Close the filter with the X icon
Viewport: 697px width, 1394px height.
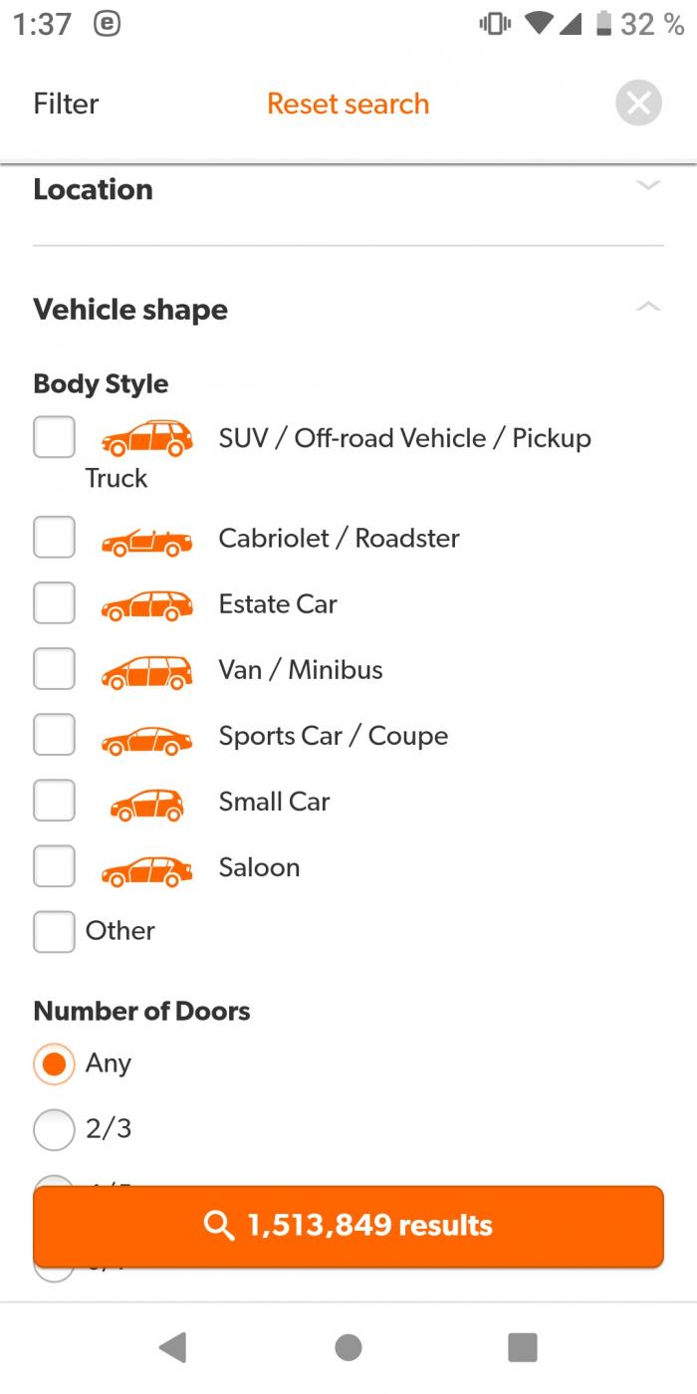point(638,103)
